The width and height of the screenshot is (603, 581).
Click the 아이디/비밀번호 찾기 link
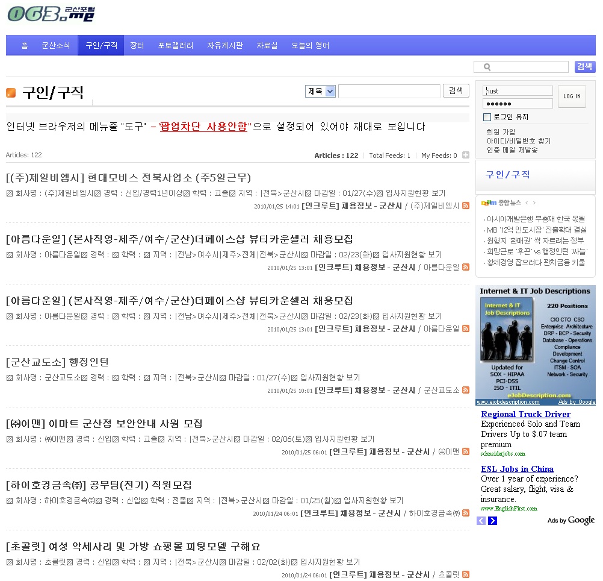518,141
